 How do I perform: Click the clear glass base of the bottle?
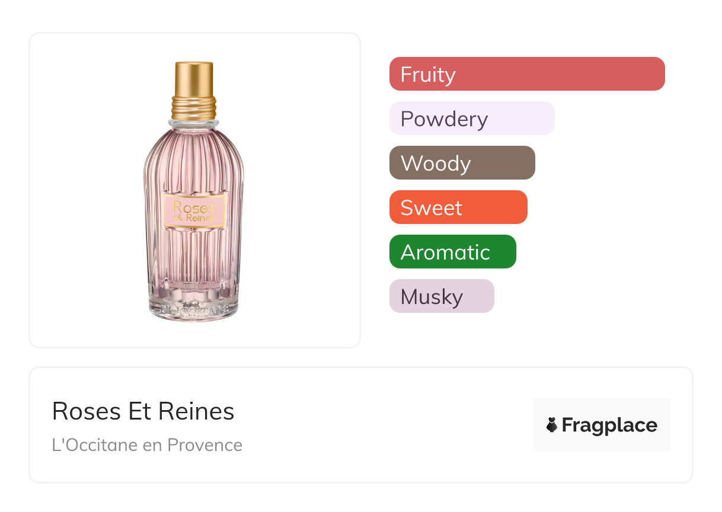point(194,293)
